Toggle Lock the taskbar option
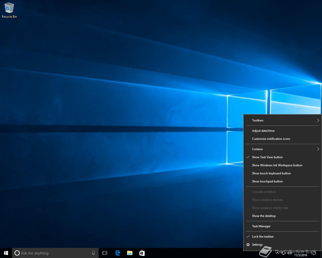The image size is (322, 258). click(x=283, y=237)
